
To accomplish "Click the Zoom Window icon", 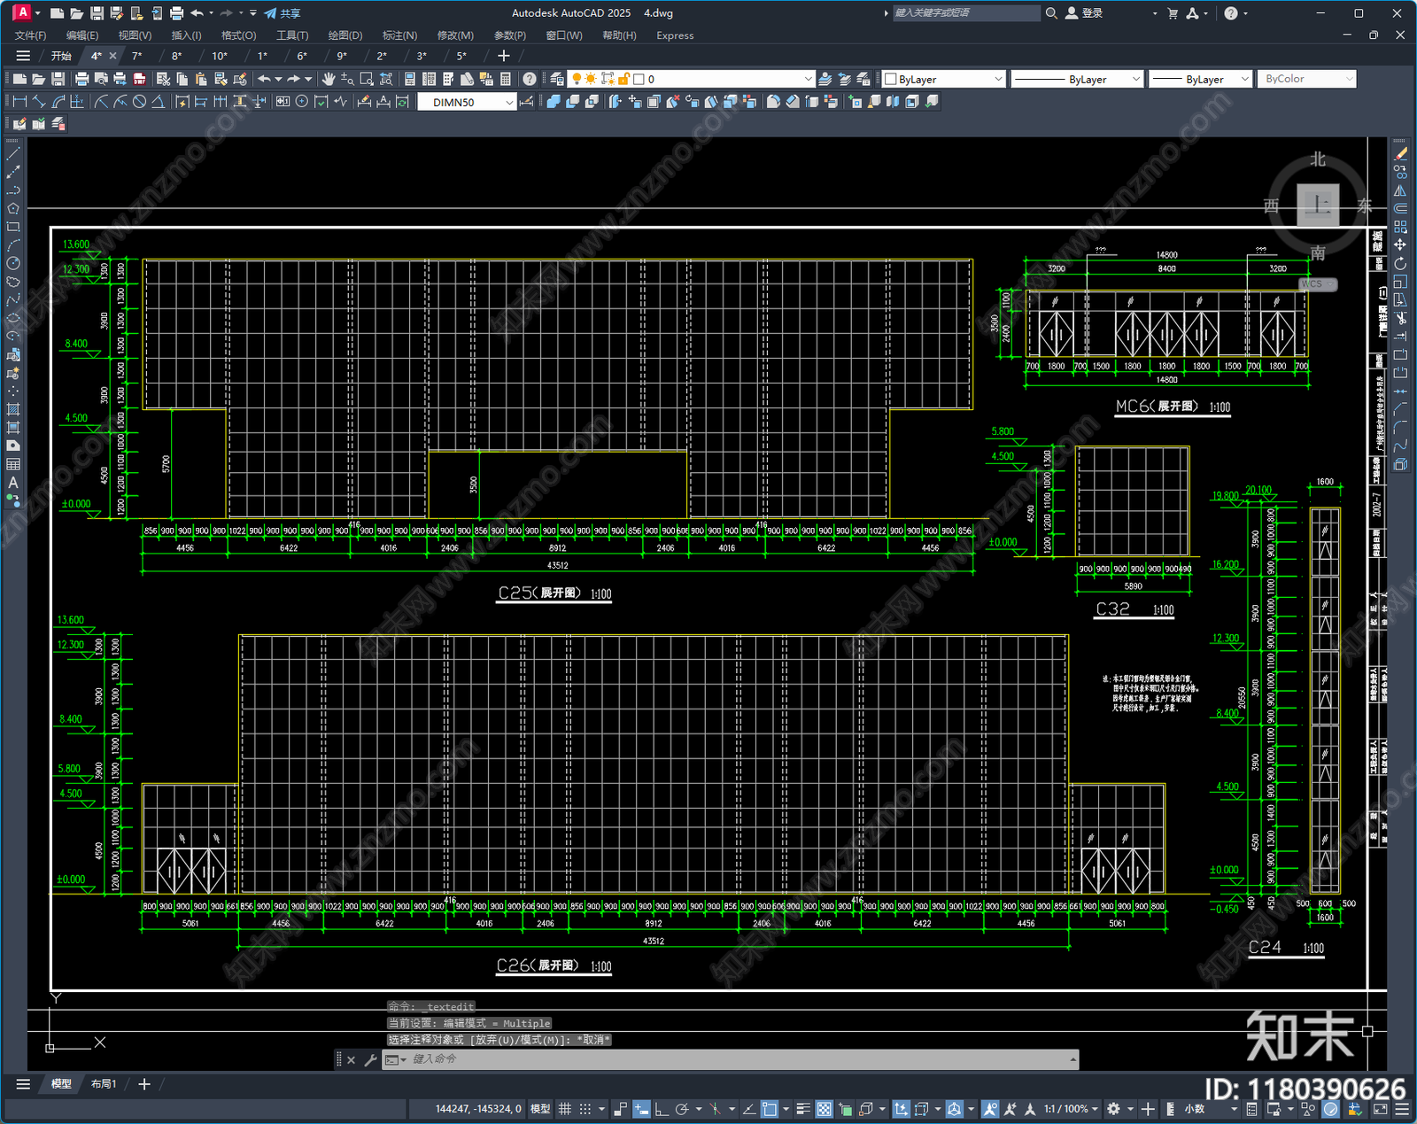I will coord(367,79).
